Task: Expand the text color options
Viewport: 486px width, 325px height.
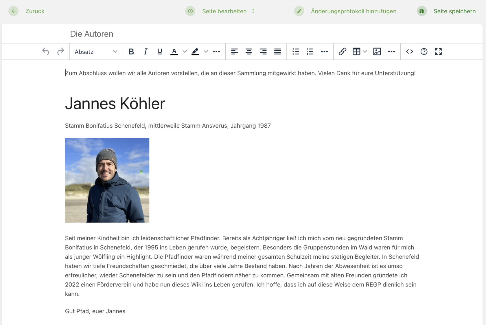Action: [185, 52]
